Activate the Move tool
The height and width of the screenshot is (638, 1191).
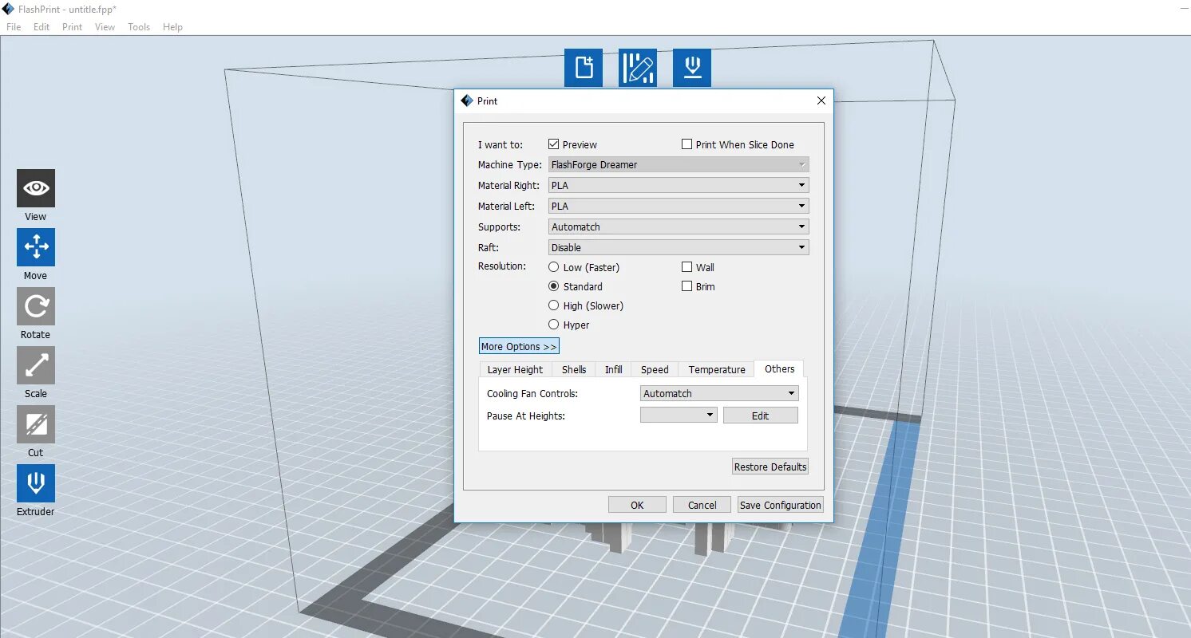pos(36,247)
